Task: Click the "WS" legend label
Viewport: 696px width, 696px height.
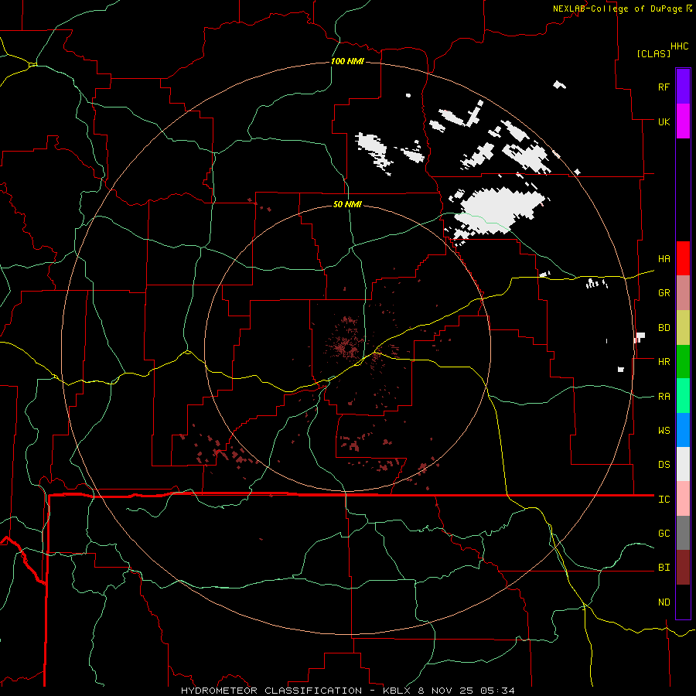Action: click(x=664, y=431)
